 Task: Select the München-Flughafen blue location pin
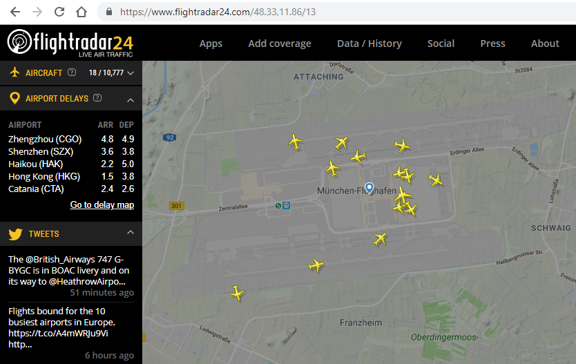tap(369, 188)
